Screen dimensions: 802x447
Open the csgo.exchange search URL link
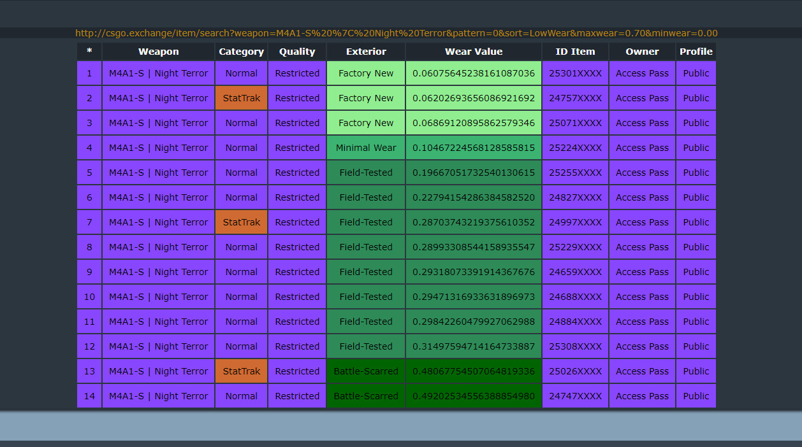point(397,33)
